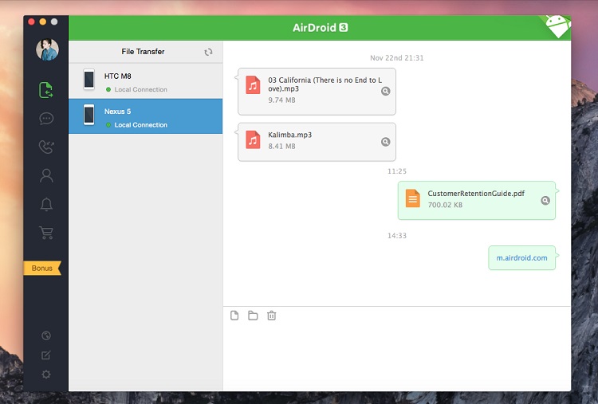Click the CustomerRetentionGuide.pdf document icon

coord(413,198)
